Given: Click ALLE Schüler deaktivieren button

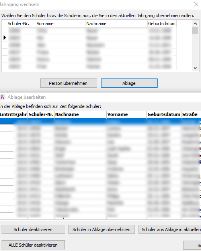Looking at the screenshot, I should [x=33, y=245].
